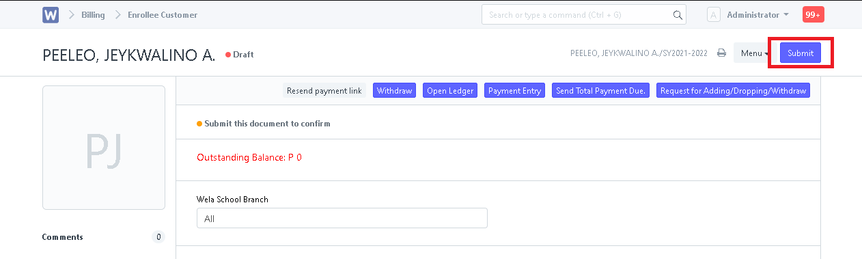This screenshot has width=862, height=259.
Task: Go to Enrollee Customer breadcrumb
Action: pos(163,14)
